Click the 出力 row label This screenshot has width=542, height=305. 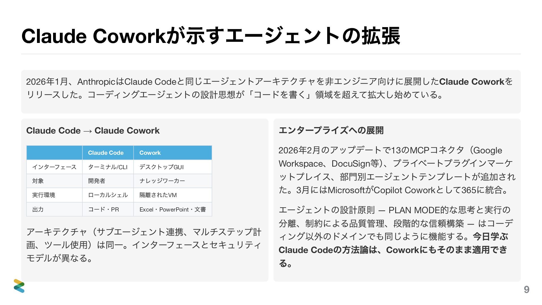tap(38, 209)
